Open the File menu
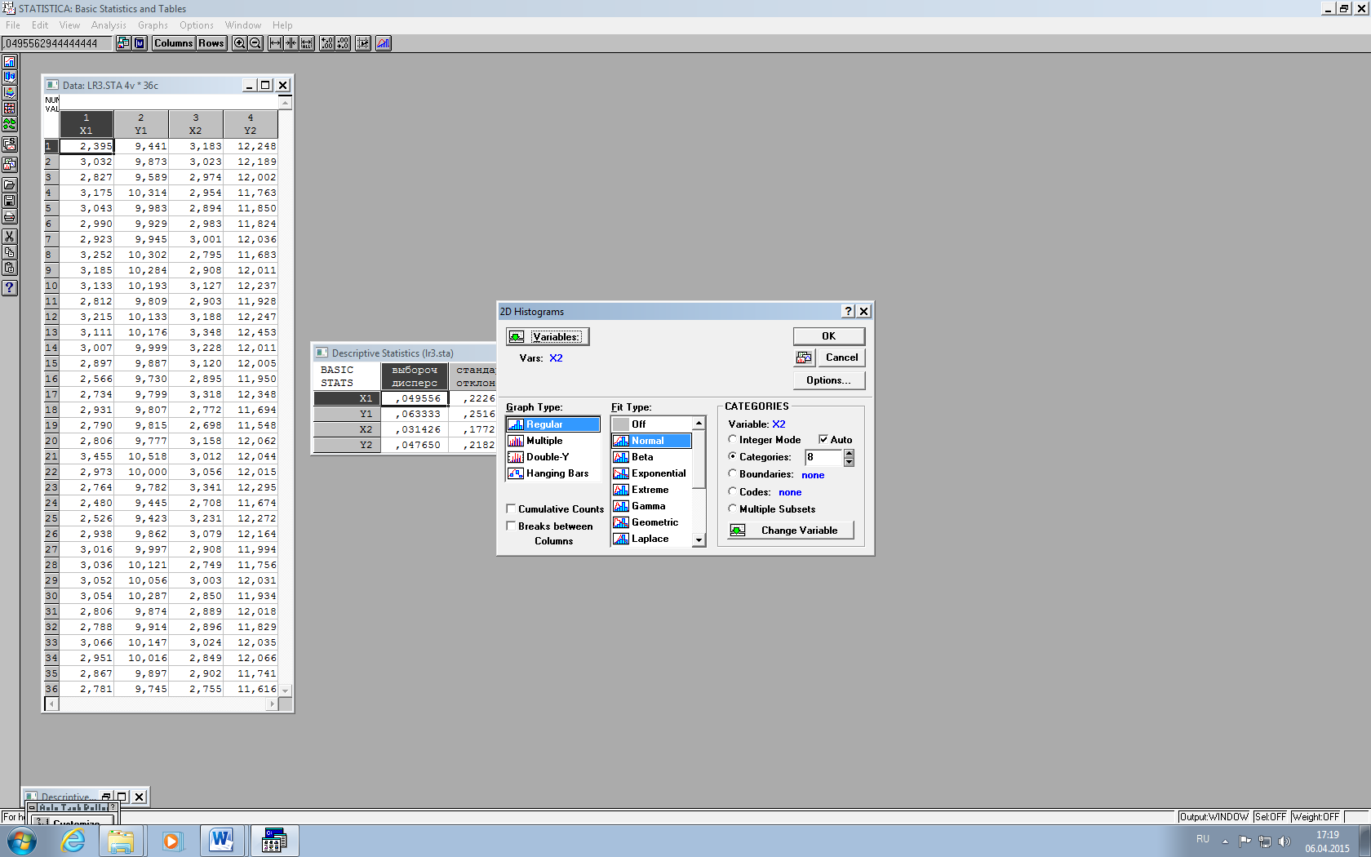The width and height of the screenshot is (1371, 857). (x=13, y=25)
